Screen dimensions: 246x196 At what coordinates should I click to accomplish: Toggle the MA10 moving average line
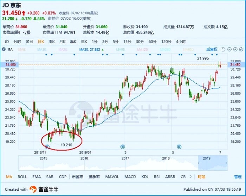[42, 50]
